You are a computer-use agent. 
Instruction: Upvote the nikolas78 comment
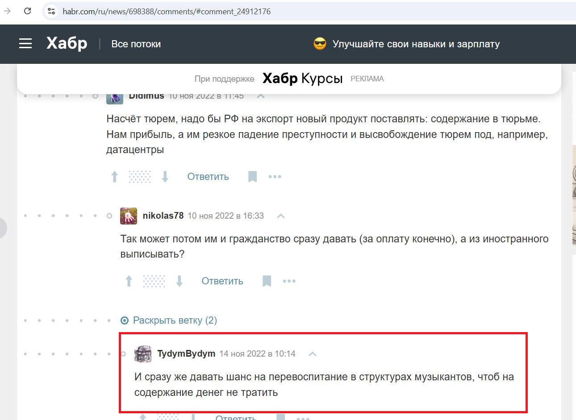[129, 281]
